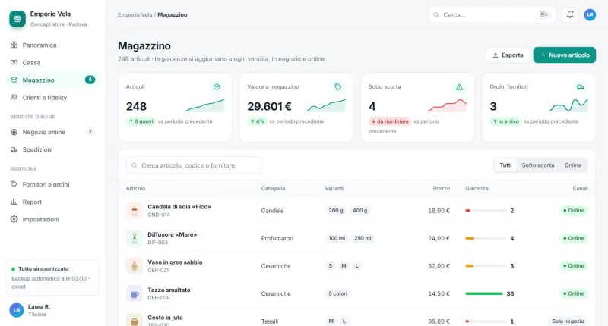Click the Tazza smaltata product thumbnail
608x326 pixels.
point(135,294)
